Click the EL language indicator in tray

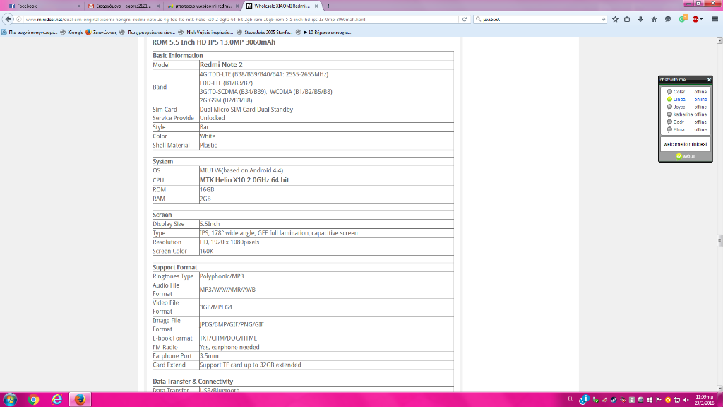(x=570, y=399)
